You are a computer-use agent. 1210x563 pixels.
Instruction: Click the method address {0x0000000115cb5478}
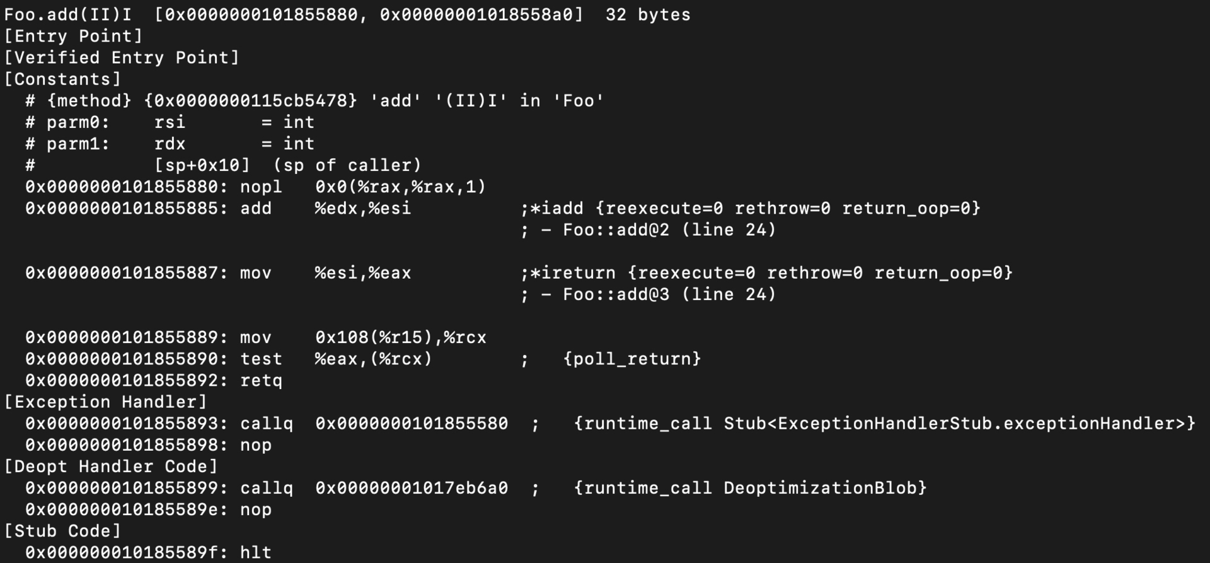[250, 101]
